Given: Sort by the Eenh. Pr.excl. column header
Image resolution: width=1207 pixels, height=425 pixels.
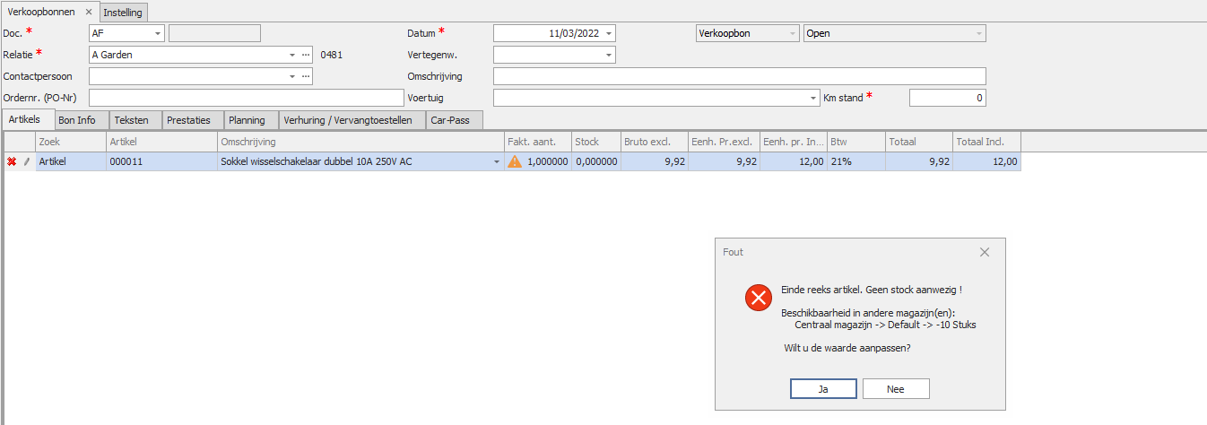Looking at the screenshot, I should pyautogui.click(x=723, y=142).
